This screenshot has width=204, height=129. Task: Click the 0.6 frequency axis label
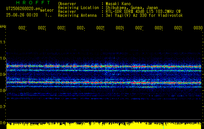tap(3, 123)
